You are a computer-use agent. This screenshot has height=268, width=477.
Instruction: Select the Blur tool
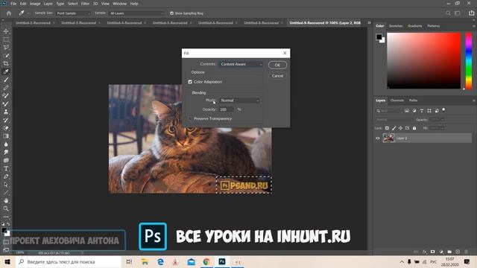click(x=6, y=144)
